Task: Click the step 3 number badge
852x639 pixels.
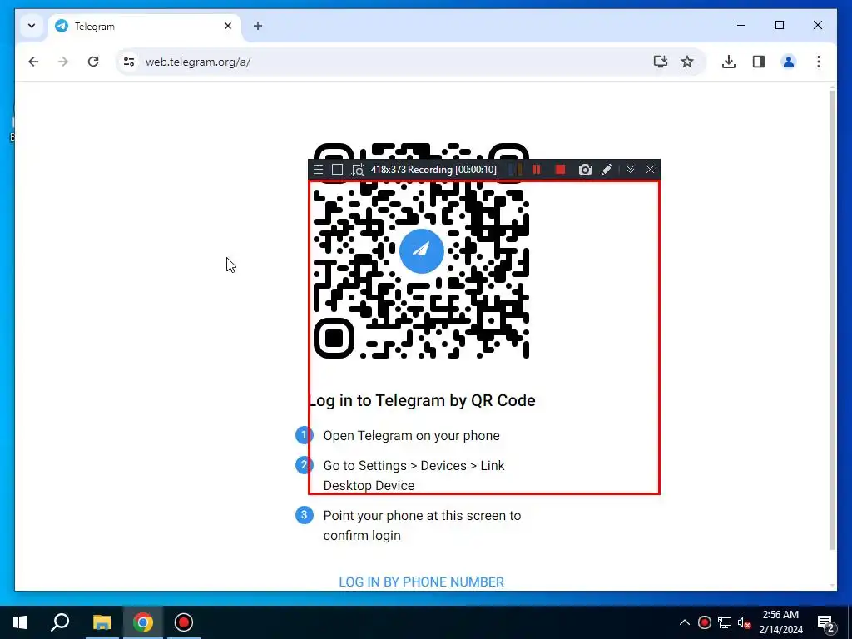Action: point(305,515)
